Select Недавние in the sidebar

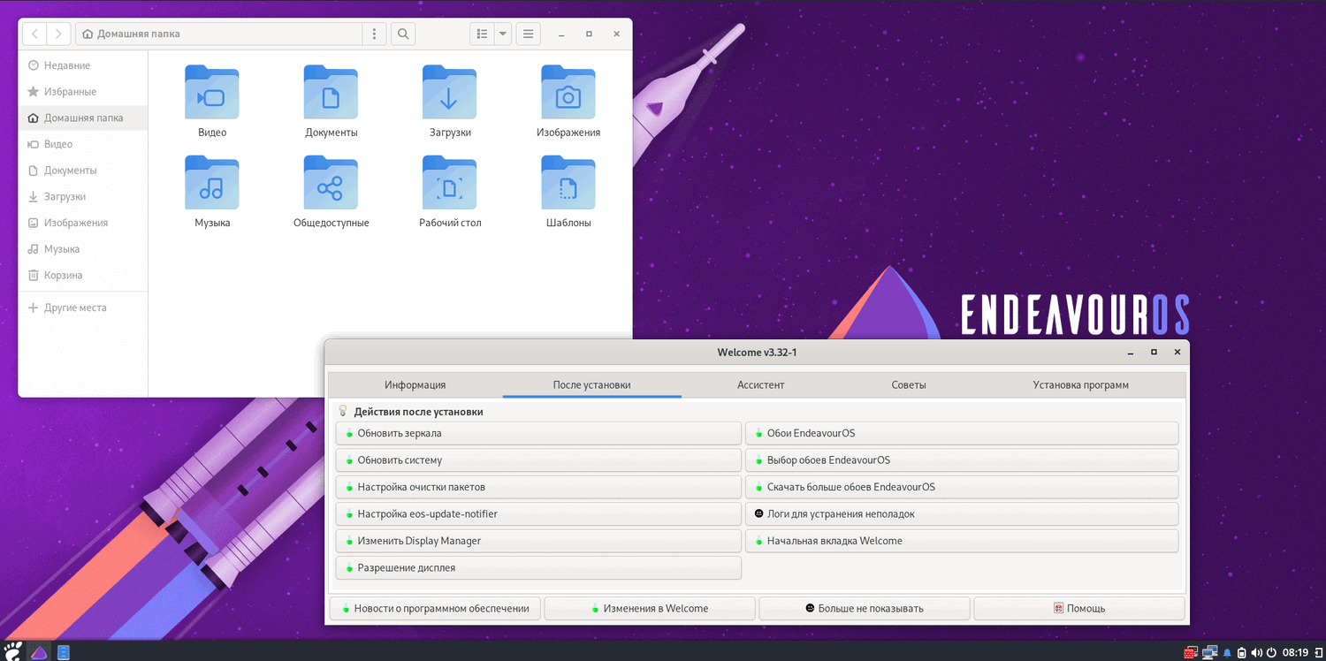[x=83, y=65]
